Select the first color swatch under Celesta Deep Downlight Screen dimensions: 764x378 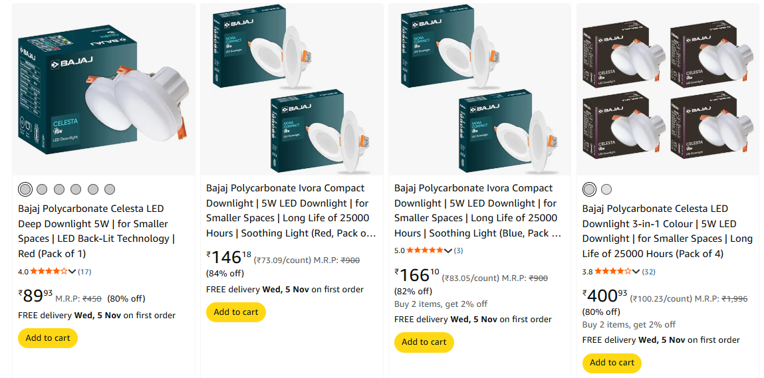[25, 189]
